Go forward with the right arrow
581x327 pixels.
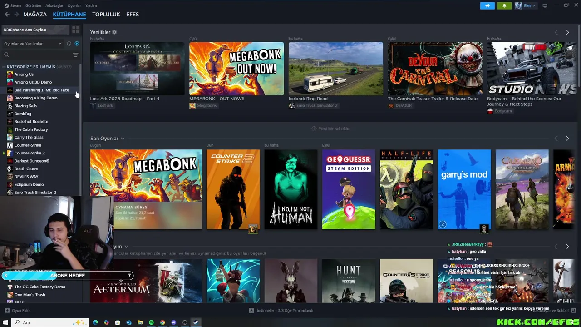click(16, 15)
